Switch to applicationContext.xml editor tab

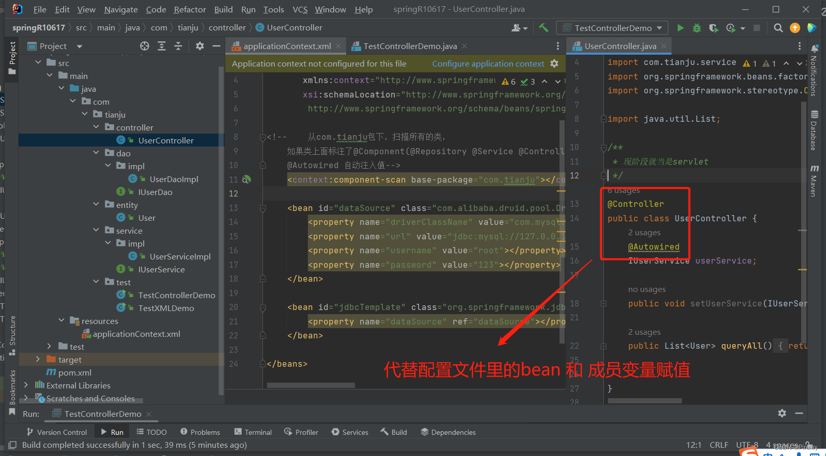tap(287, 46)
